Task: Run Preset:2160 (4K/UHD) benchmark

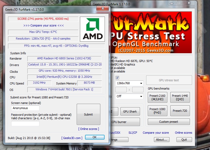Action: pos(157,97)
